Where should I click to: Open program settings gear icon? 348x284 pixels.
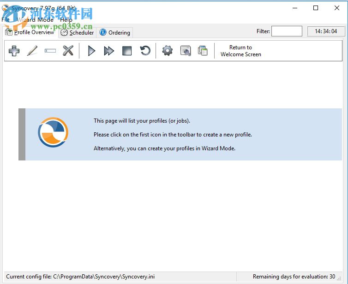168,51
